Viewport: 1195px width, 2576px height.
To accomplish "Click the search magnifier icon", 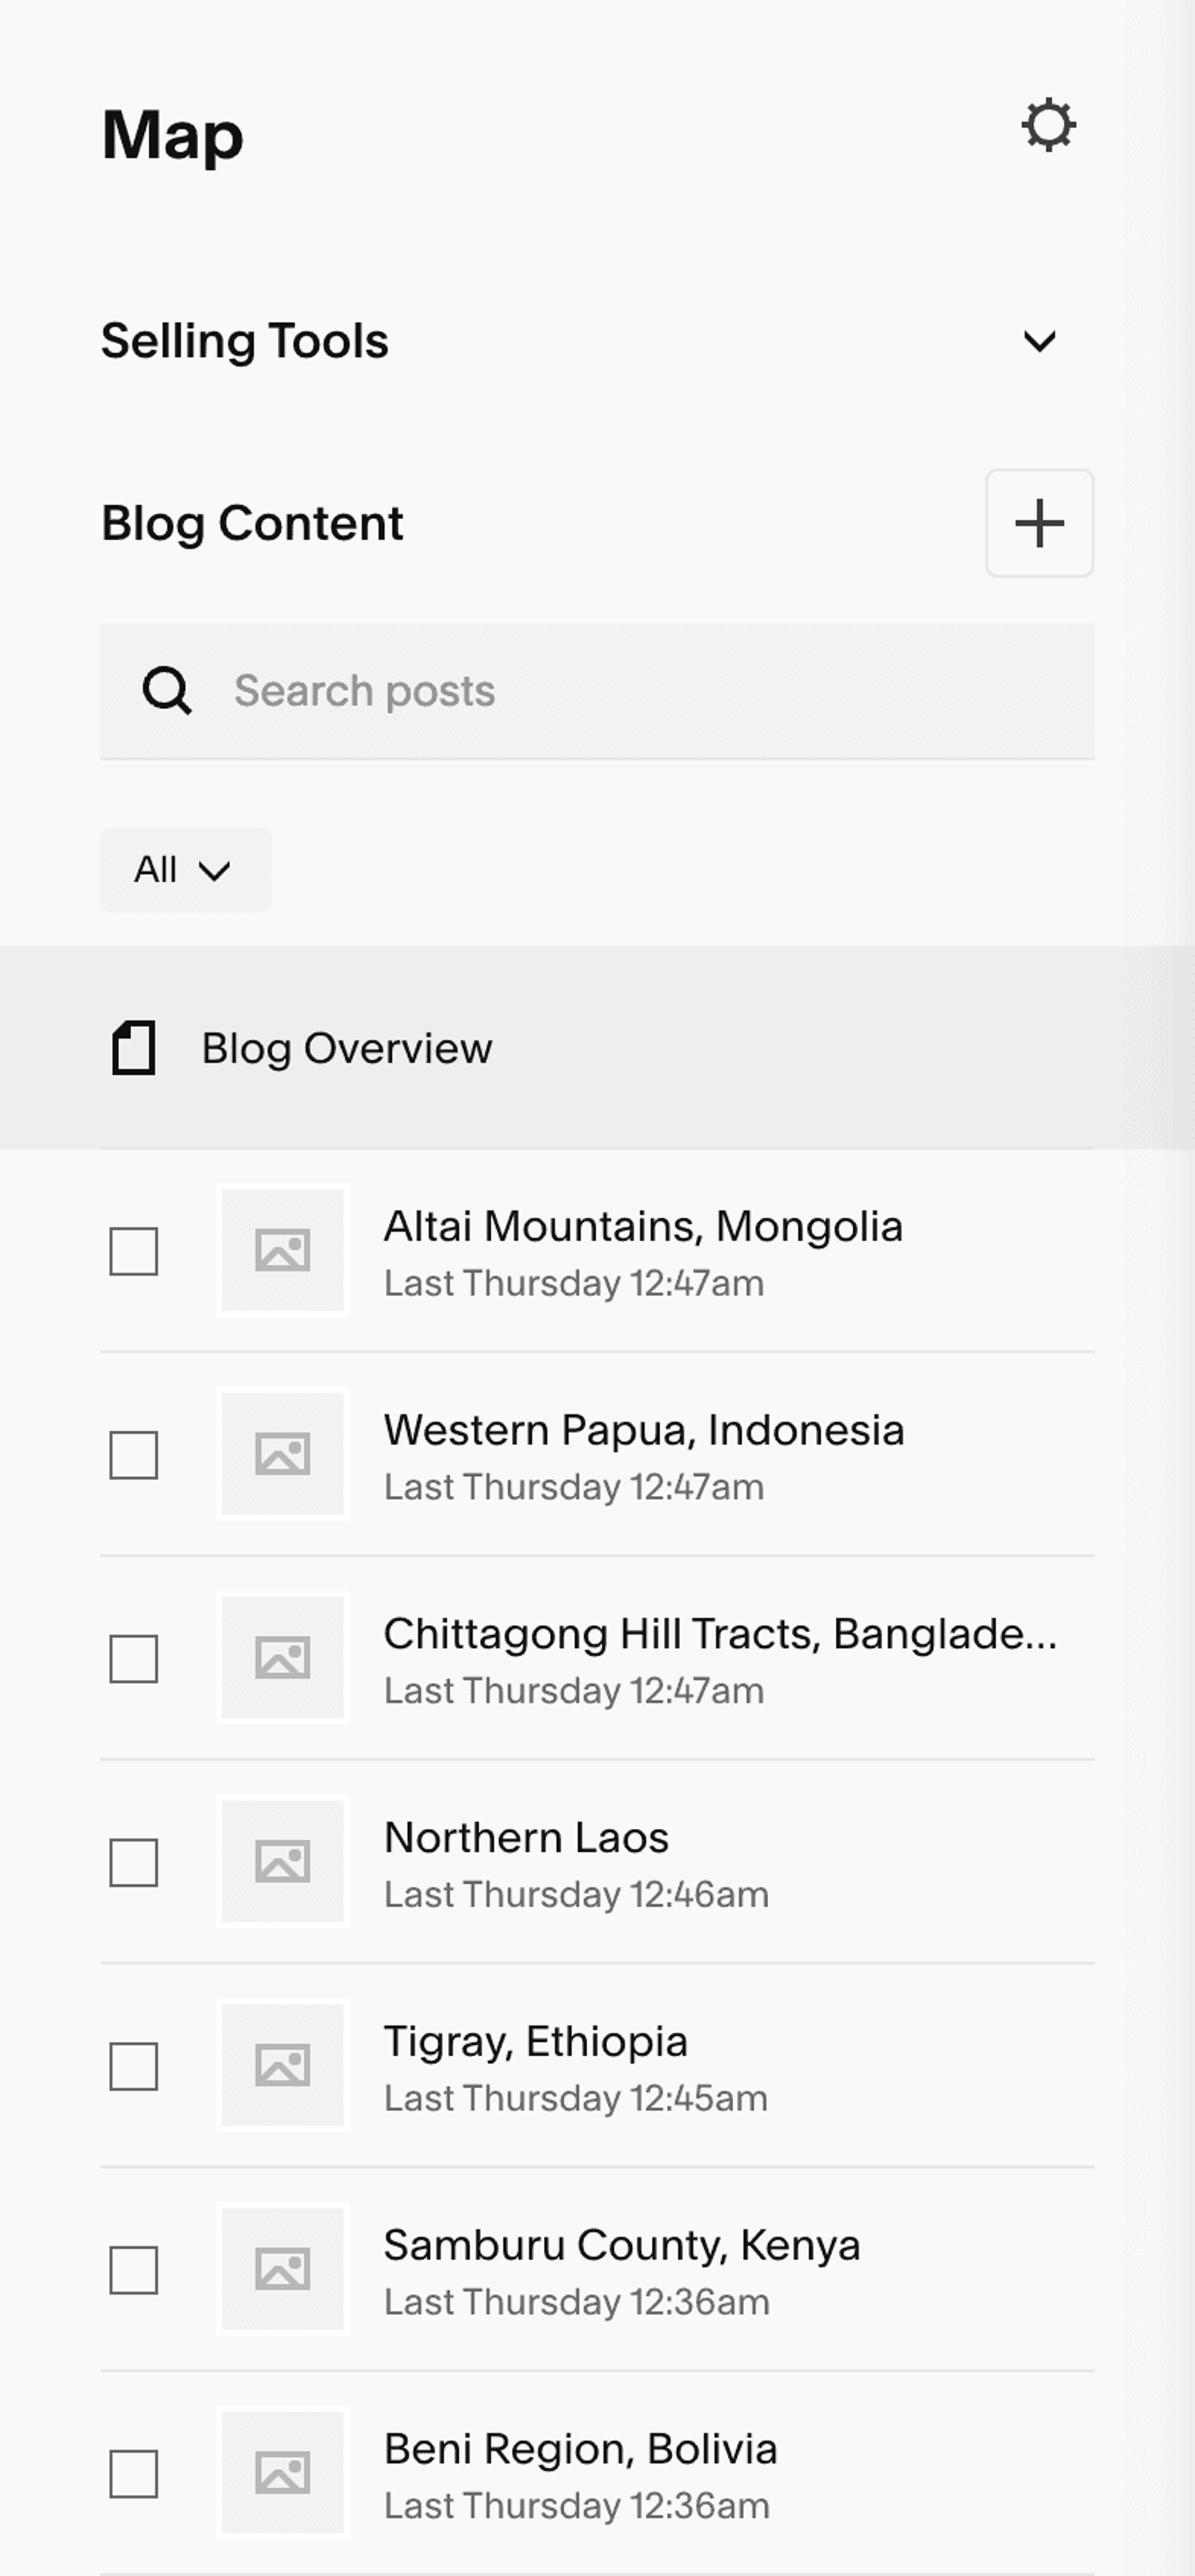I will coord(166,690).
